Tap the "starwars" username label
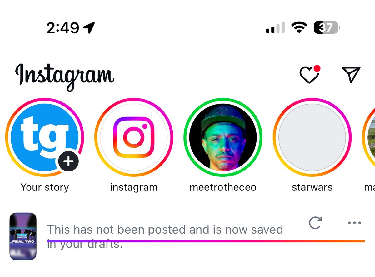 [x=312, y=187]
